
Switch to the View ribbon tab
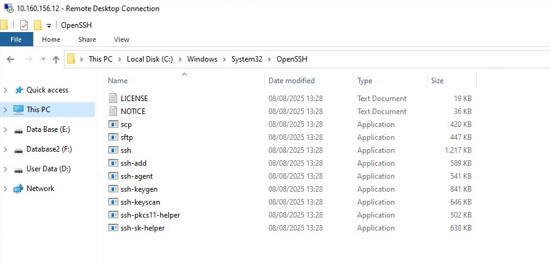[121, 39]
